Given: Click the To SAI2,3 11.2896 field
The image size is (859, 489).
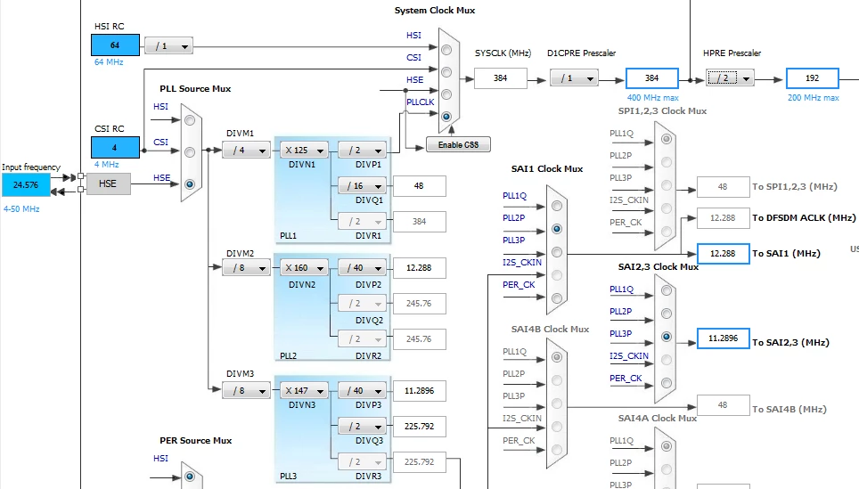Looking at the screenshot, I should click(724, 338).
